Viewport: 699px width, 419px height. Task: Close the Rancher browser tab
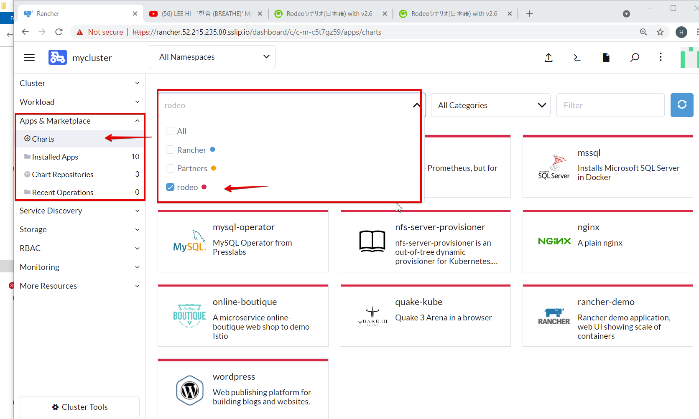[135, 14]
